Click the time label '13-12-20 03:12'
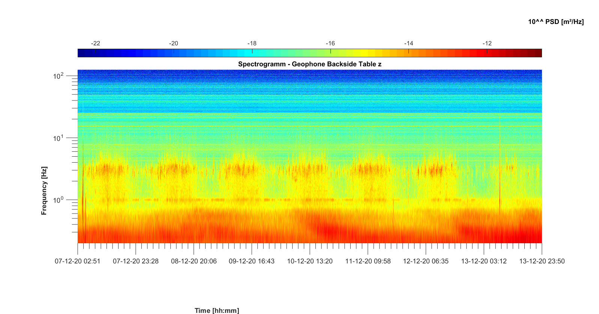This screenshot has width=599, height=314. coord(484,261)
